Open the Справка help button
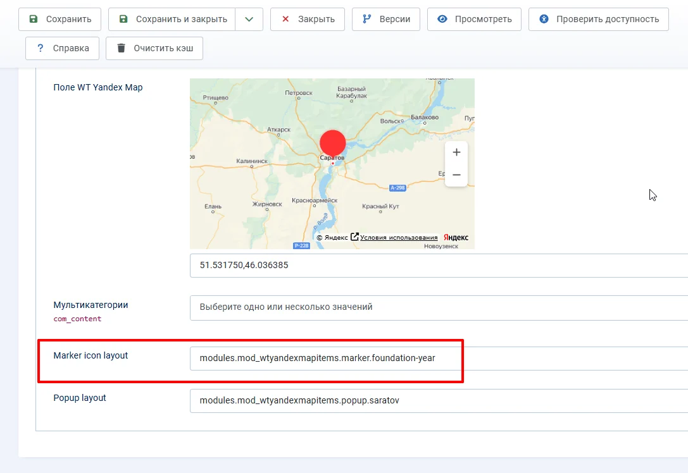The image size is (688, 473). (x=62, y=48)
